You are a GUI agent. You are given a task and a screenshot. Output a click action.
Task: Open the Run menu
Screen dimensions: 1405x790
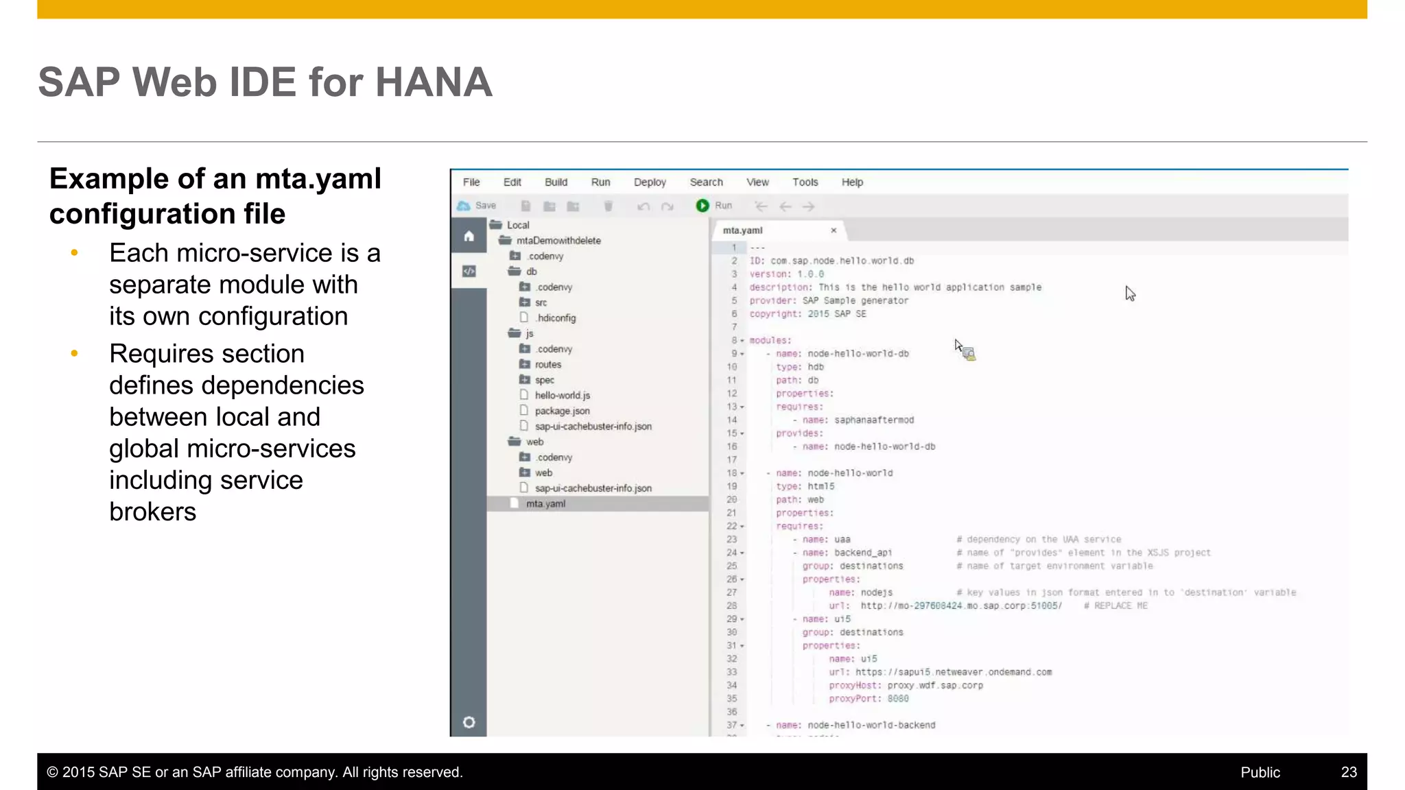tap(601, 182)
